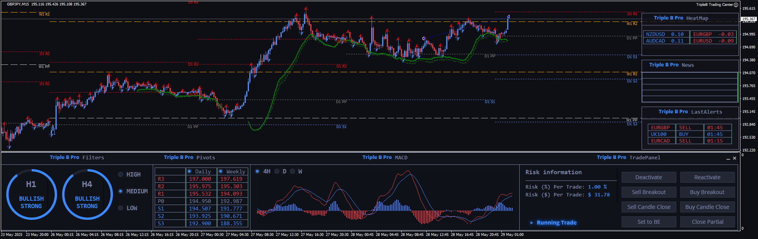This screenshot has height=239, width=758.
Task: Toggle the Daily pivots radio button
Action: 189,171
